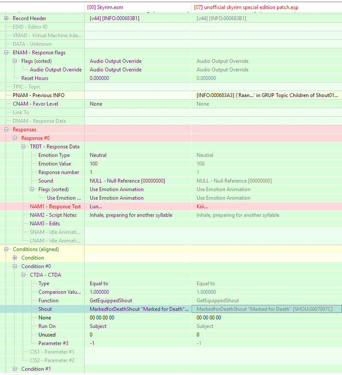The height and width of the screenshot is (375, 342).
Task: Select Shout row label
Action: (45, 309)
